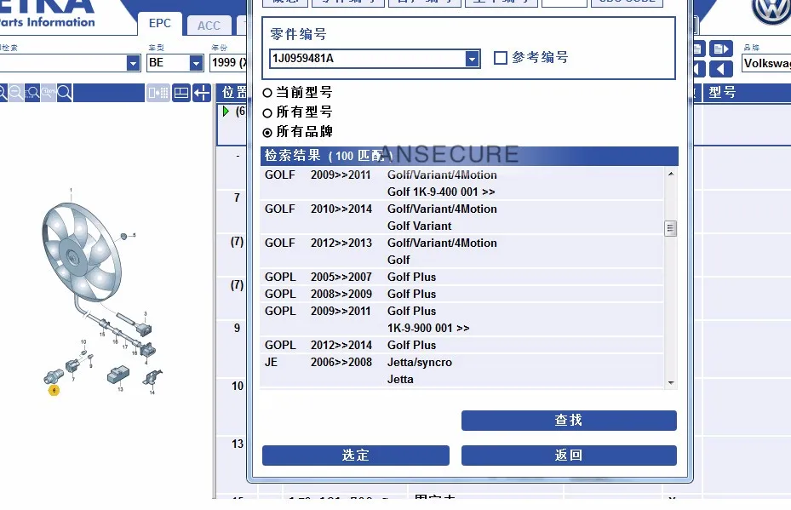Select the GOLF 2009>>2011 result row
This screenshot has width=791, height=510.
click(x=462, y=183)
